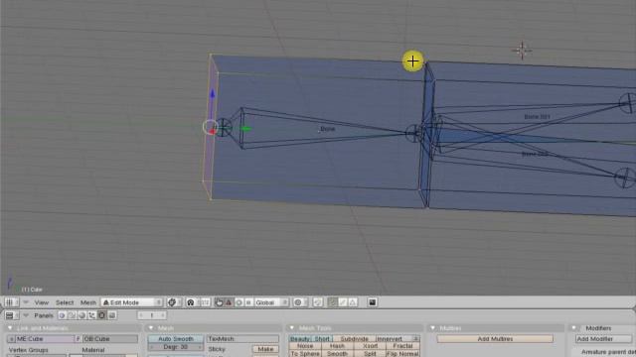Screen dimensions: 636x357
Task: Click the Split button
Action: pyautogui.click(x=370, y=353)
